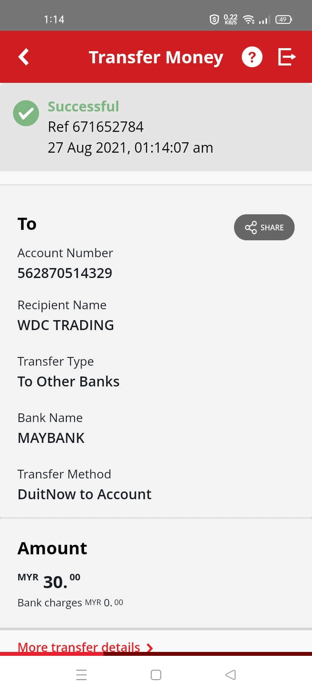Tap the recipient name WDC TRADING
The image size is (312, 694).
click(66, 325)
